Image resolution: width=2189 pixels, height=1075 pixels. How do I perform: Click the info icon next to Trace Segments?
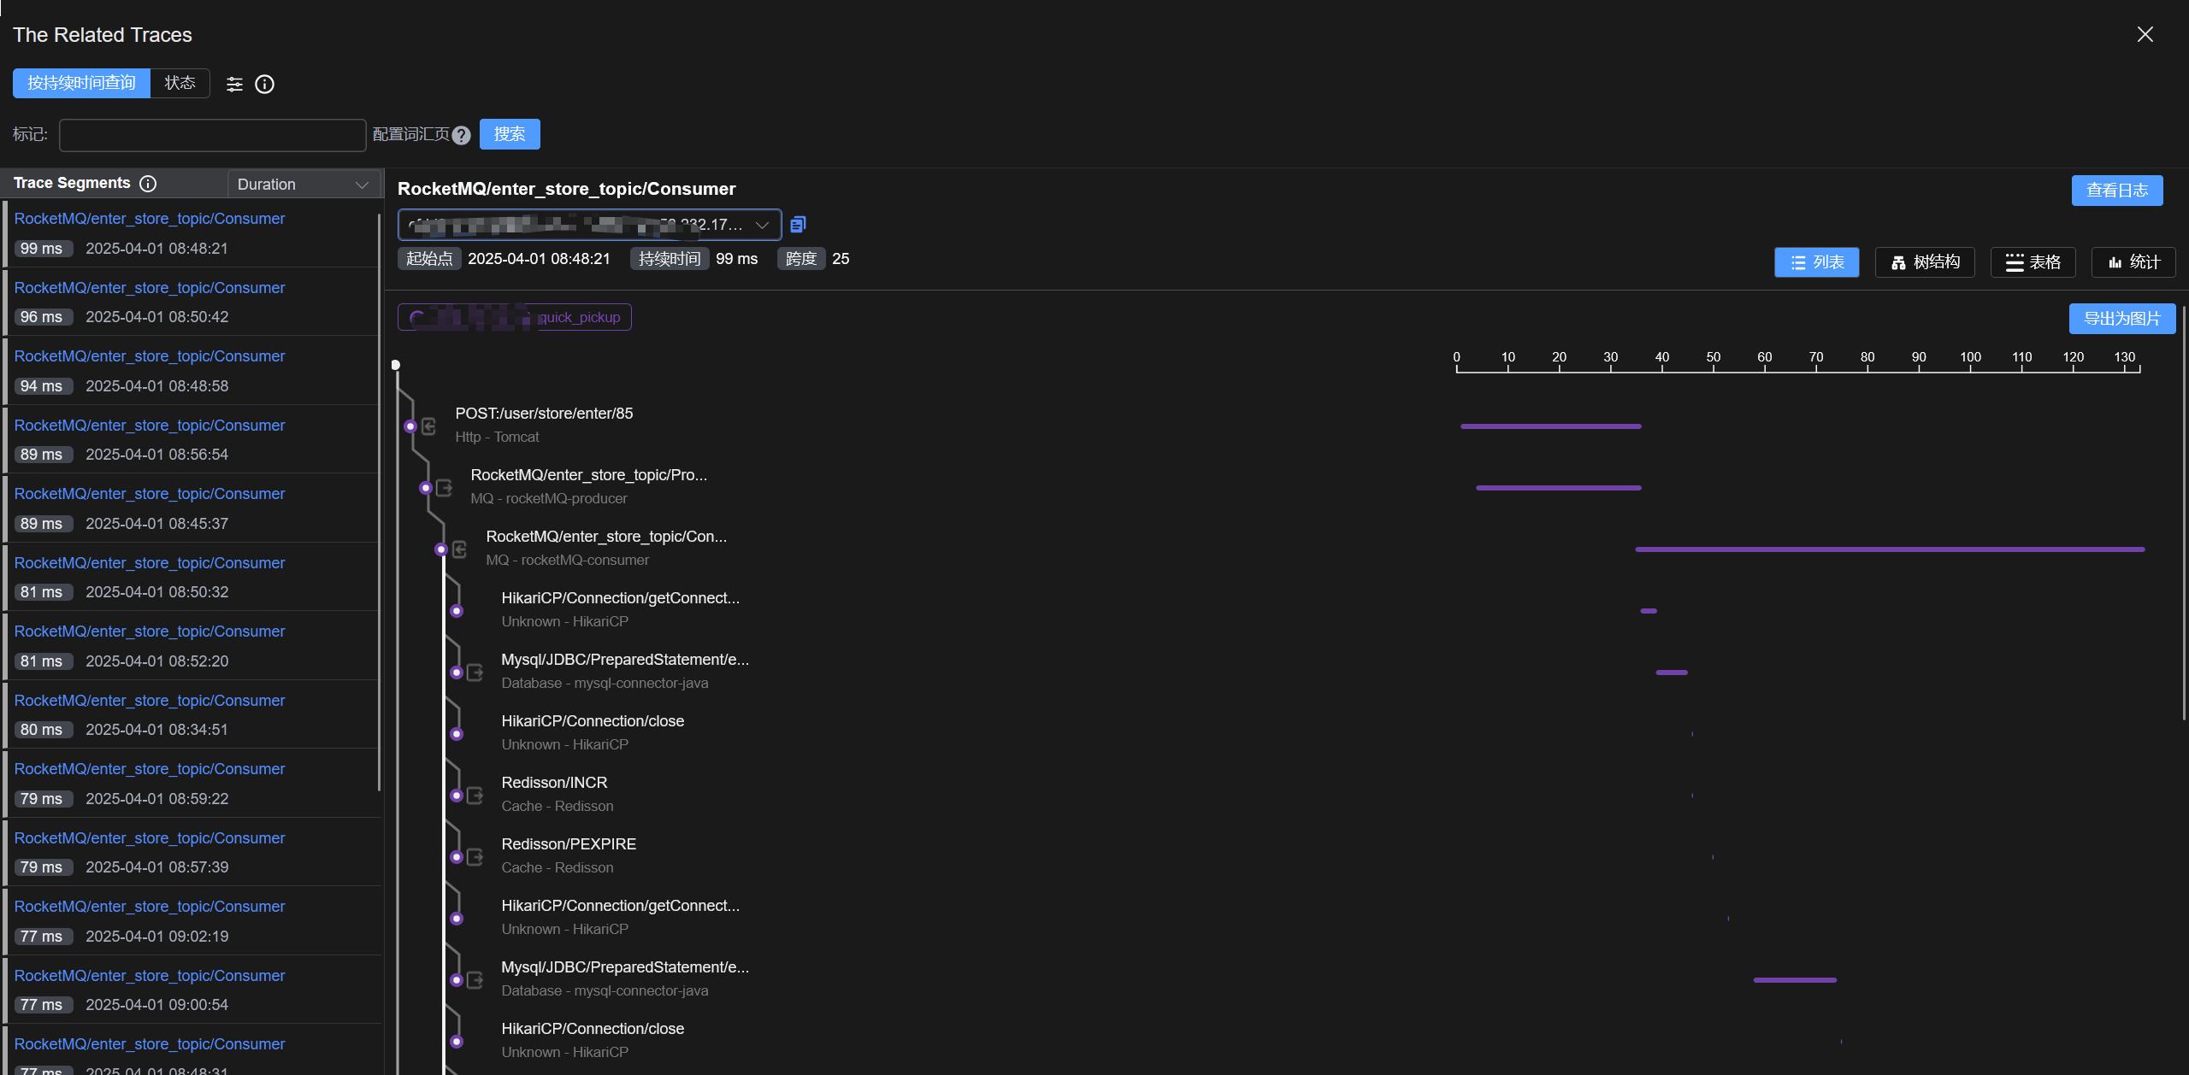click(x=148, y=184)
